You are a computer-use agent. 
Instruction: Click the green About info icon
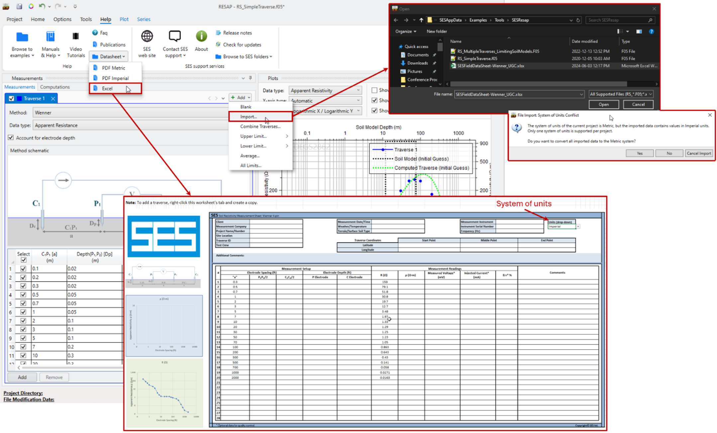[x=201, y=36]
